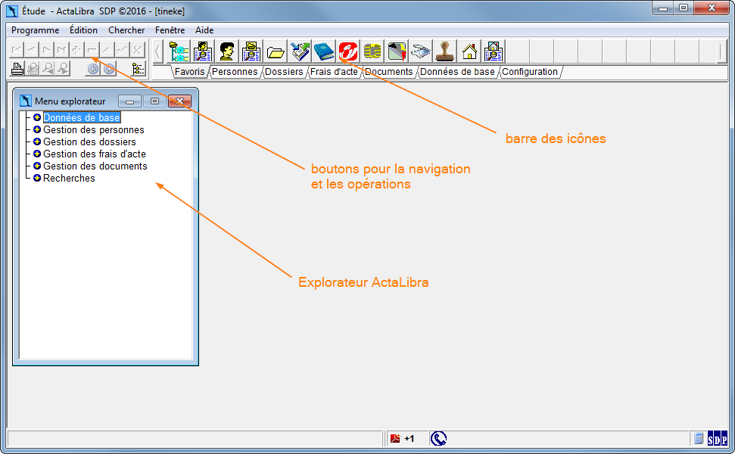Expand the Données de base tree node
735x454 pixels.
37,117
